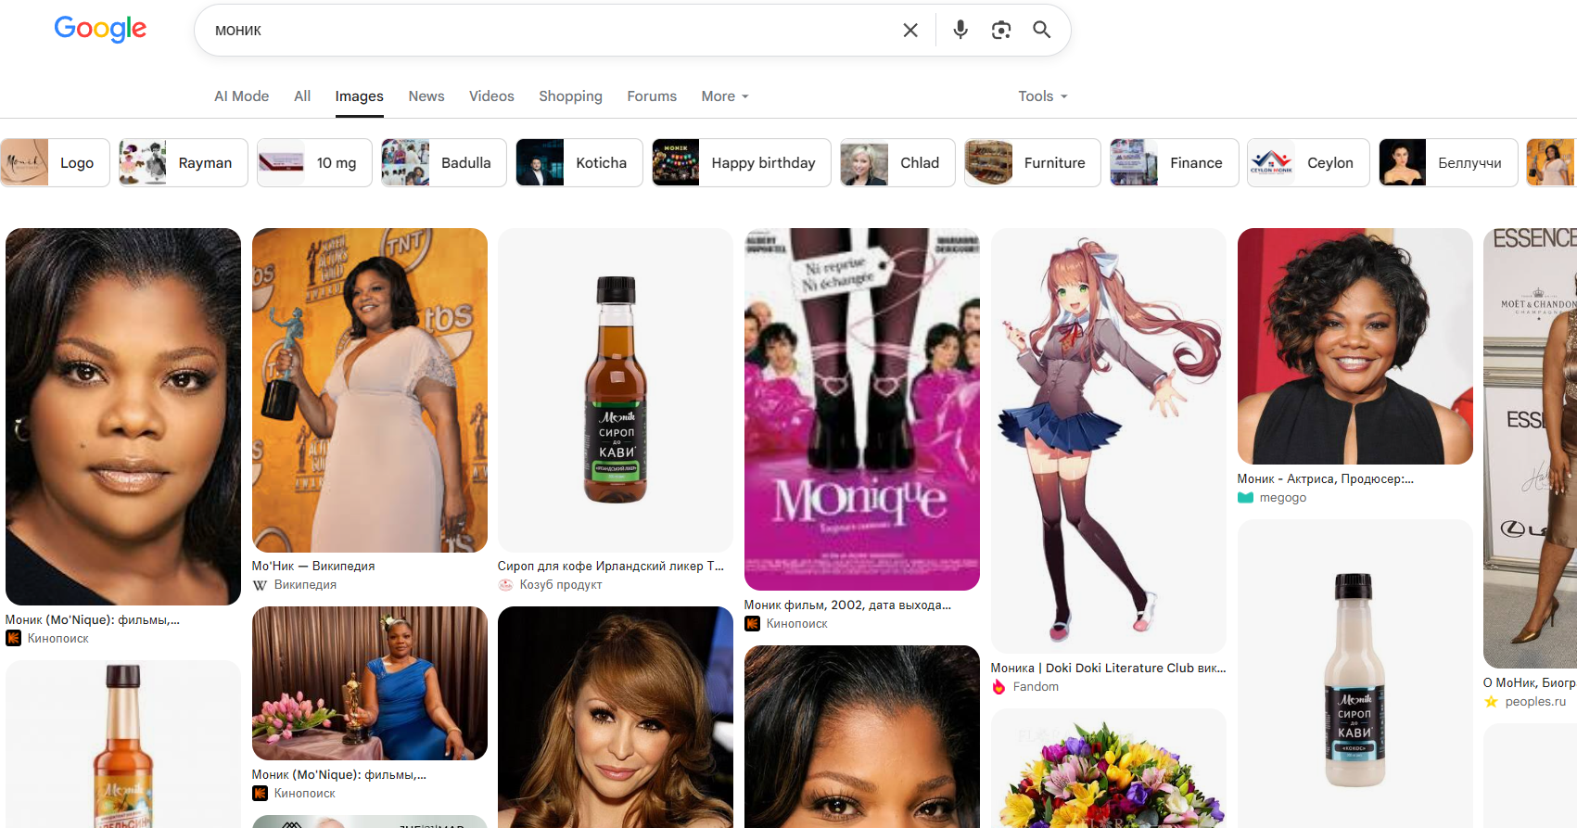Filter images by Furniture chip

1033,162
